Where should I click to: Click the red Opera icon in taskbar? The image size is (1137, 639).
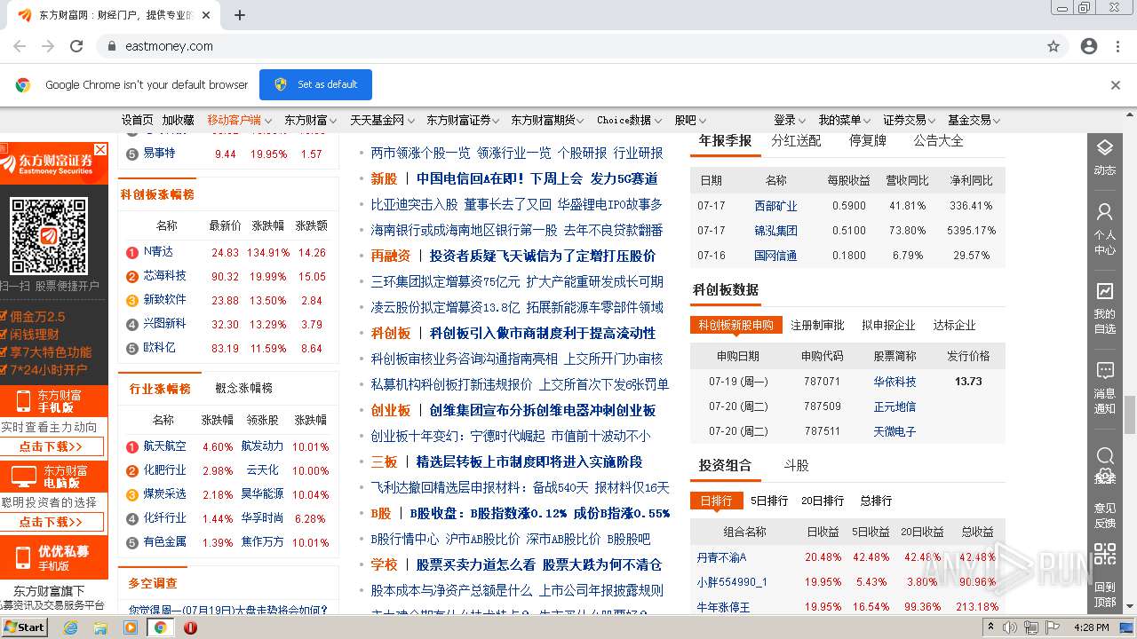click(x=190, y=627)
